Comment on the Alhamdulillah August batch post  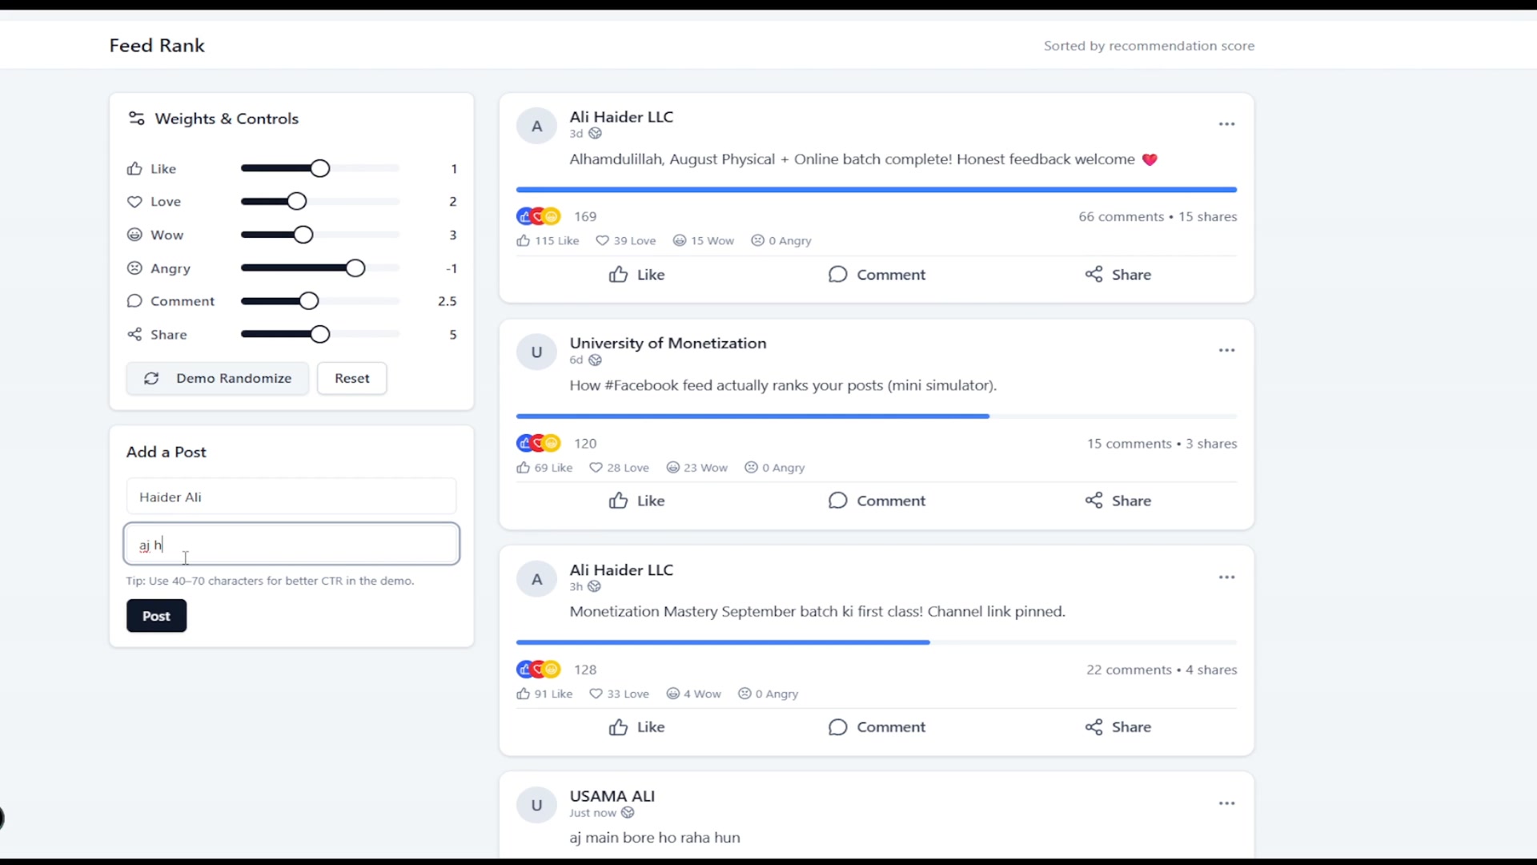[877, 275]
